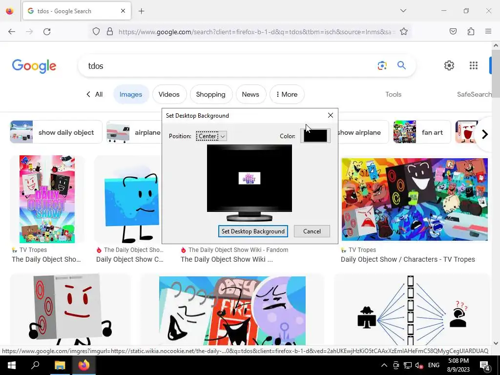Pick a background color from black swatch
Image resolution: width=500 pixels, height=375 pixels.
tap(315, 136)
